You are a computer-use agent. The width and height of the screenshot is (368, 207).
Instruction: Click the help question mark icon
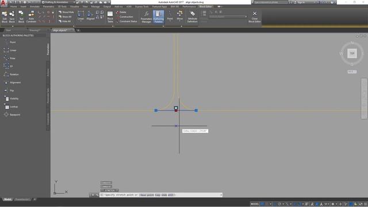click(332, 2)
